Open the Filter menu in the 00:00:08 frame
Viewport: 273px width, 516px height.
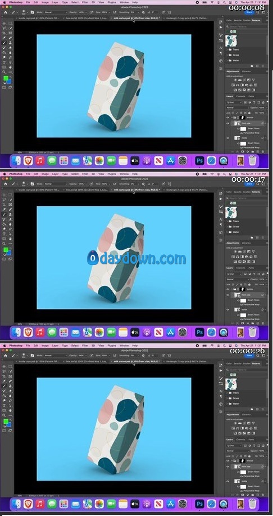point(85,2)
